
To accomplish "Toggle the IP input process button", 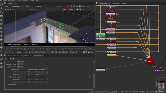I will 23,6.
